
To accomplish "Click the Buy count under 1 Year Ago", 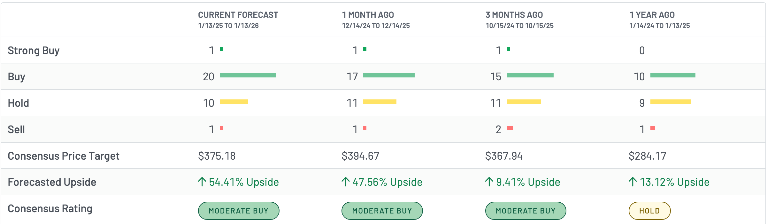I will pos(639,76).
